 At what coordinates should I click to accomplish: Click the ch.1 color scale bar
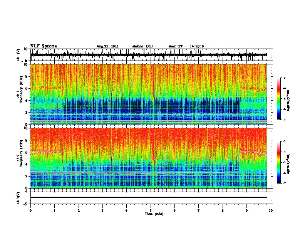(279, 99)
